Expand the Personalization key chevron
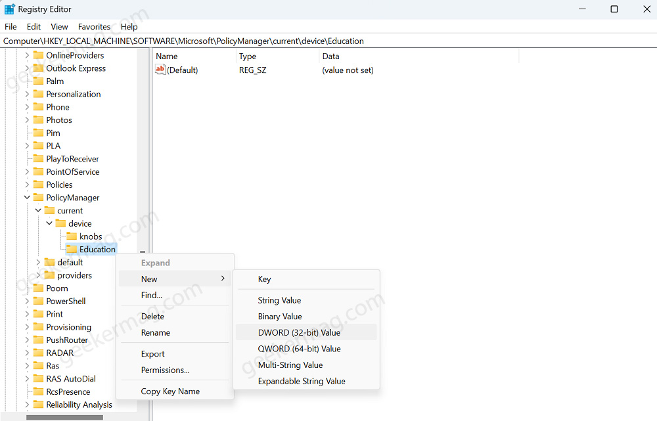Screen dimensions: 657x421 click(27, 94)
